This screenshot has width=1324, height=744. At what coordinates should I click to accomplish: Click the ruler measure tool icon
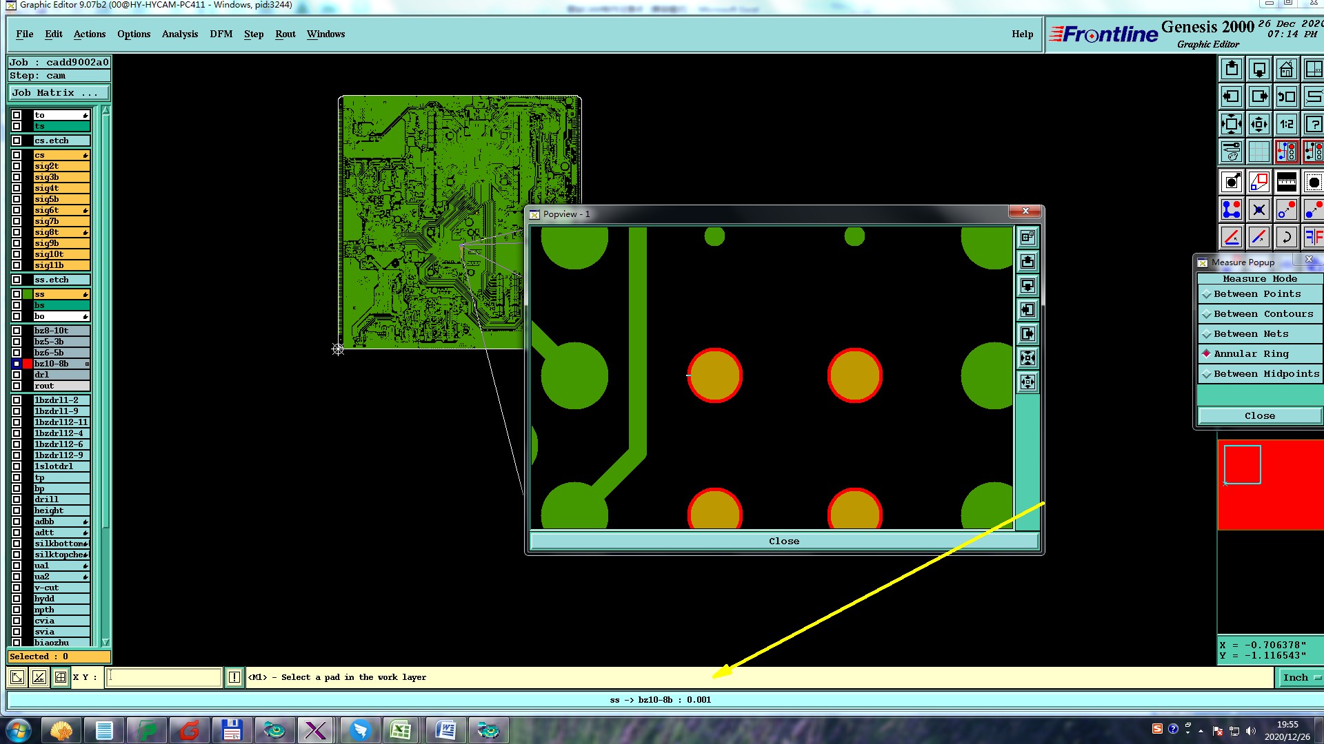point(1286,182)
